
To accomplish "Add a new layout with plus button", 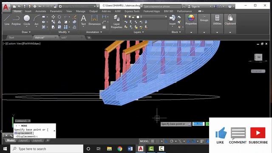I will pyautogui.click(x=48, y=140).
